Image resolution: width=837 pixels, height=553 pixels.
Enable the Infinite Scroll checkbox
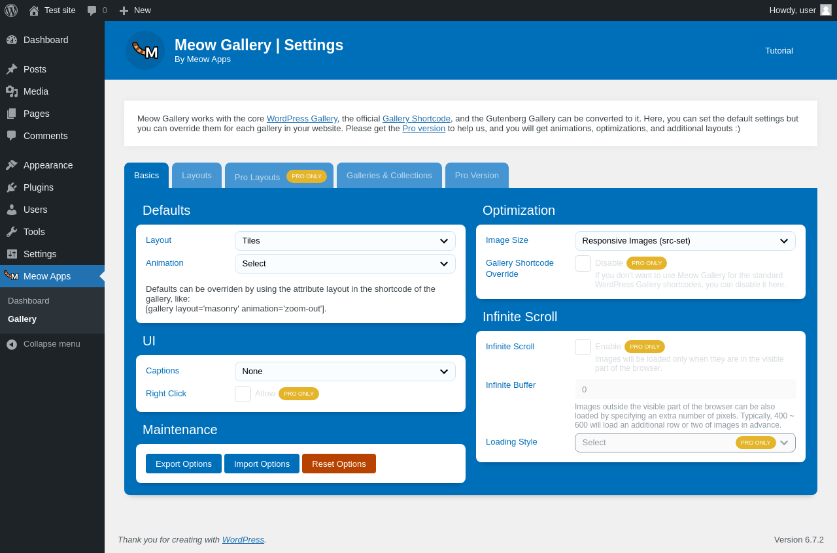pos(583,347)
